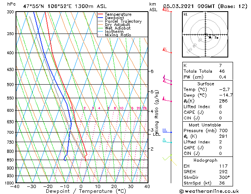Click the blue Dewpoint legend entry
This screenshot has height=194, width=251.
[x=111, y=18]
